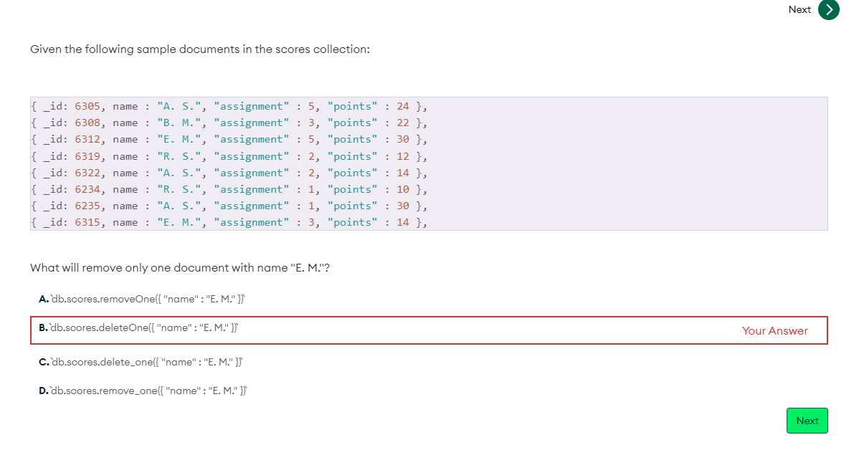The image size is (854, 450).
Task: Click the document line with _id 6305
Action: 229,107
